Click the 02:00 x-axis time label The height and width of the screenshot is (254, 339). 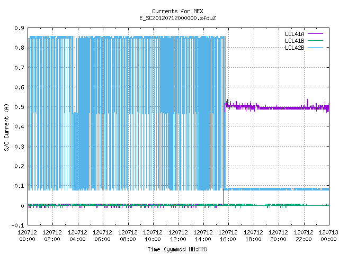(52, 239)
